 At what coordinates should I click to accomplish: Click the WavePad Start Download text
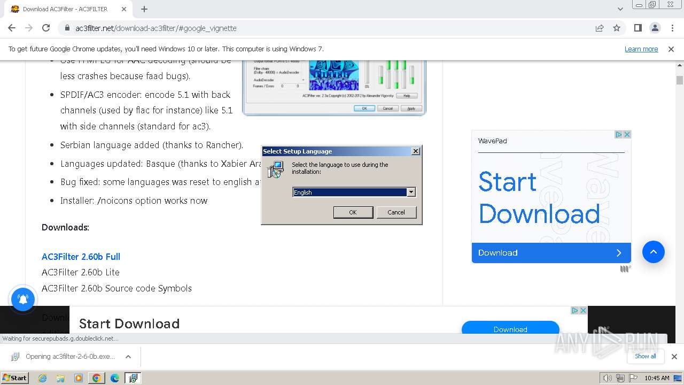[539, 198]
